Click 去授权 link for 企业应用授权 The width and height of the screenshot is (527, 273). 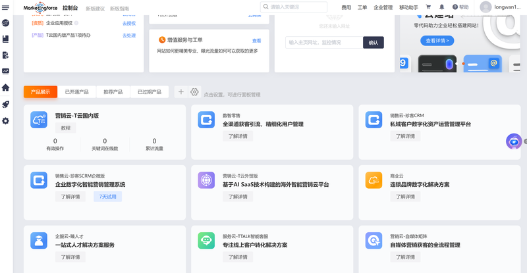tap(129, 23)
